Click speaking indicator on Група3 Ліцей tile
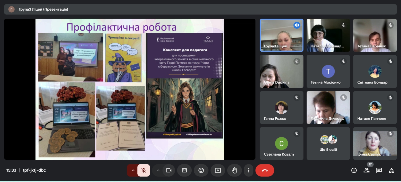 297,25
